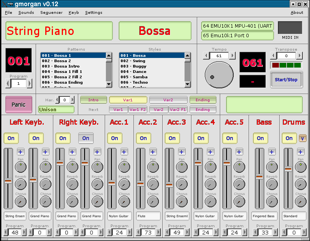This screenshot has height=241, width=310.
Task: Toggle the Acc.4 On button
Action: coord(201,138)
